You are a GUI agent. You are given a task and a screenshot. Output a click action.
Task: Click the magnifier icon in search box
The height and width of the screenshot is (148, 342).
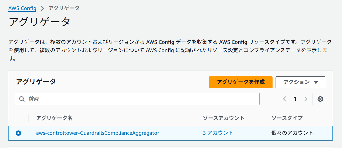click(x=22, y=99)
